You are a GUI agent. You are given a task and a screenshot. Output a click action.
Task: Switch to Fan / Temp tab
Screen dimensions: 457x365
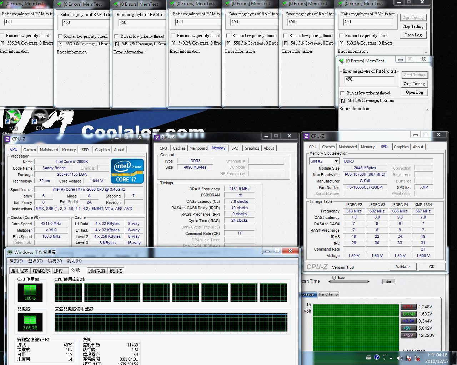328,294
